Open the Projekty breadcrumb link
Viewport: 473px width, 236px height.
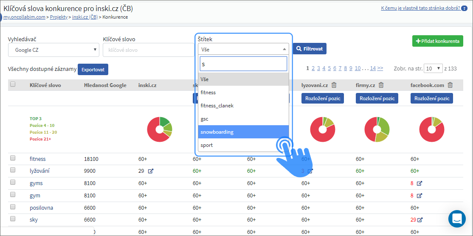[x=59, y=17]
